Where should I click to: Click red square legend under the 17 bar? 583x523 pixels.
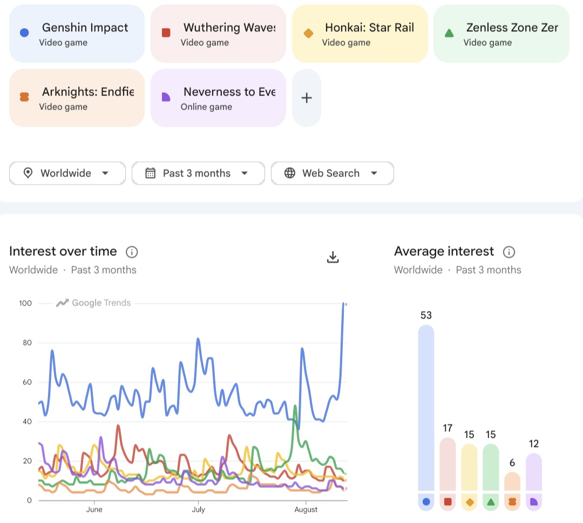coord(448,502)
